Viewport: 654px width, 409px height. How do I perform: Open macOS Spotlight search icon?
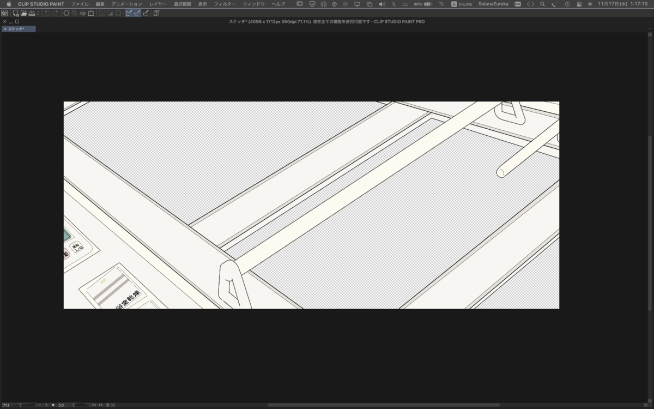[x=542, y=4]
